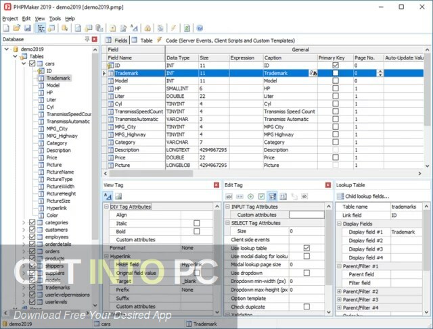433x329 pixels.
Task: Toggle Primary Key checkbox for ID field
Action: point(336,66)
